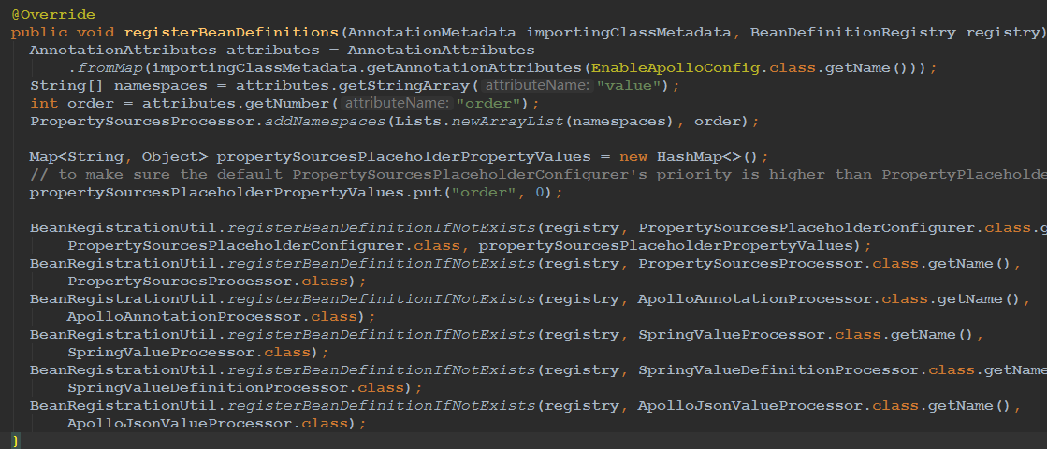Click the attributeName hint beside "value"
The image size is (1047, 449).
[x=538, y=85]
